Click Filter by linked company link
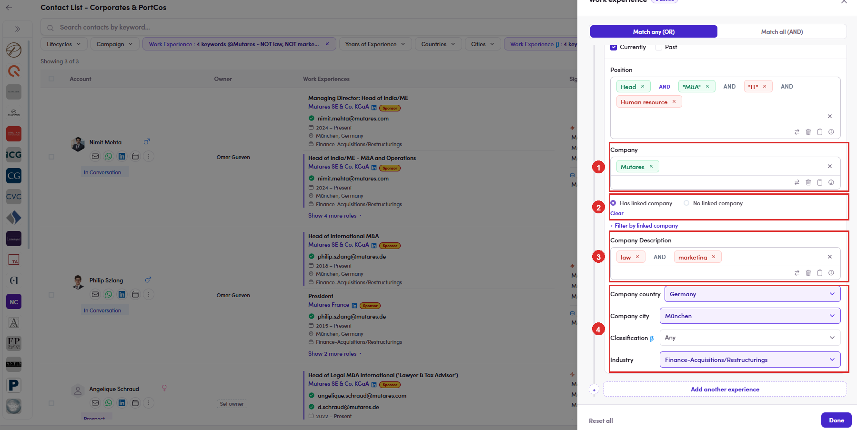 (644, 226)
